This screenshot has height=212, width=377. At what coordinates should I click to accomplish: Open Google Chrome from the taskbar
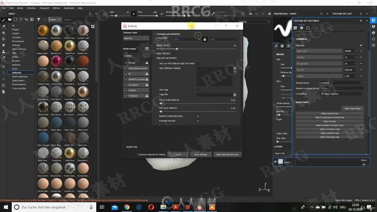click(127, 207)
